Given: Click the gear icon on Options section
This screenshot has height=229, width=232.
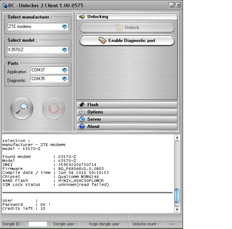Looking at the screenshot, I should click(82, 112).
